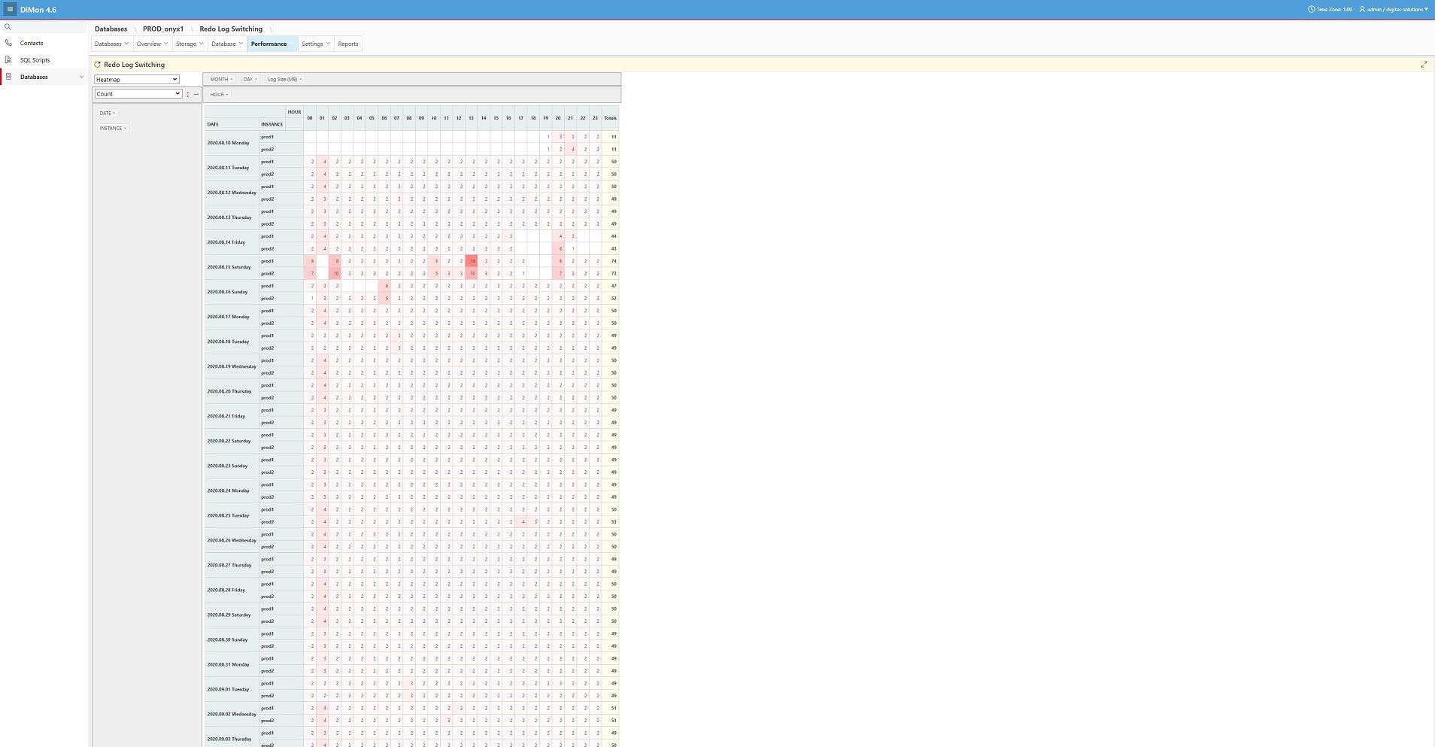Click the clock icon for Time Zone
The image size is (1435, 747).
(x=1312, y=10)
